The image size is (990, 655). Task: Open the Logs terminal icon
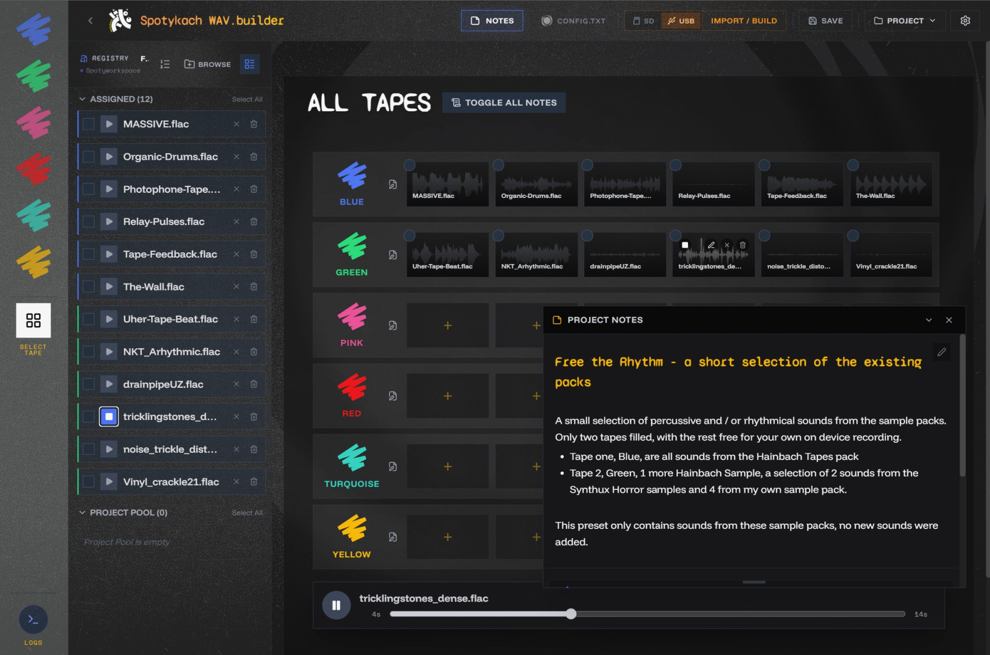(33, 619)
